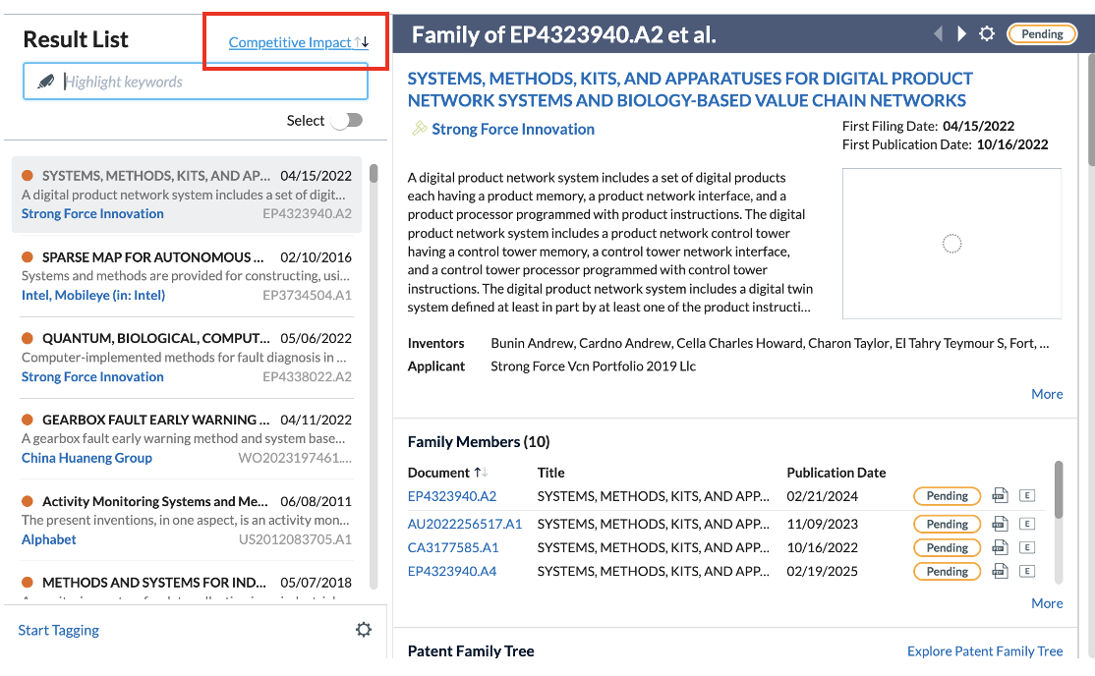This screenshot has height=676, width=1095.
Task: Click the Pending status badge in family header
Action: coord(1042,33)
